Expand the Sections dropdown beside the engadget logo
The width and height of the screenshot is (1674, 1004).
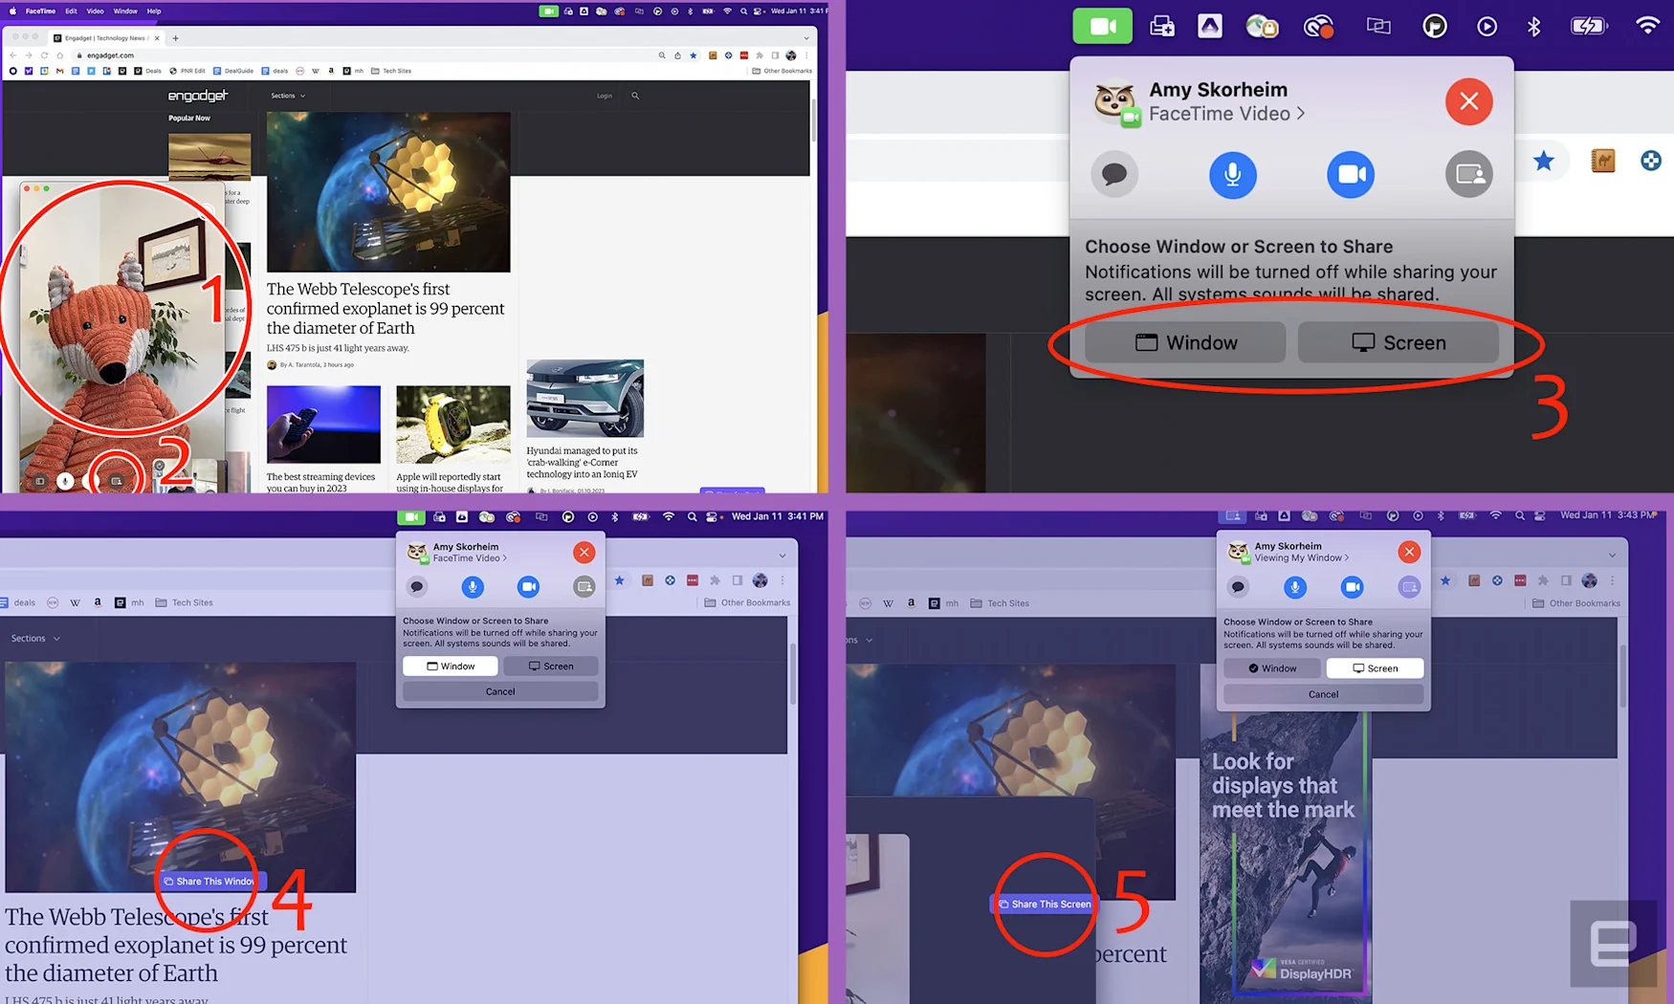pyautogui.click(x=288, y=96)
